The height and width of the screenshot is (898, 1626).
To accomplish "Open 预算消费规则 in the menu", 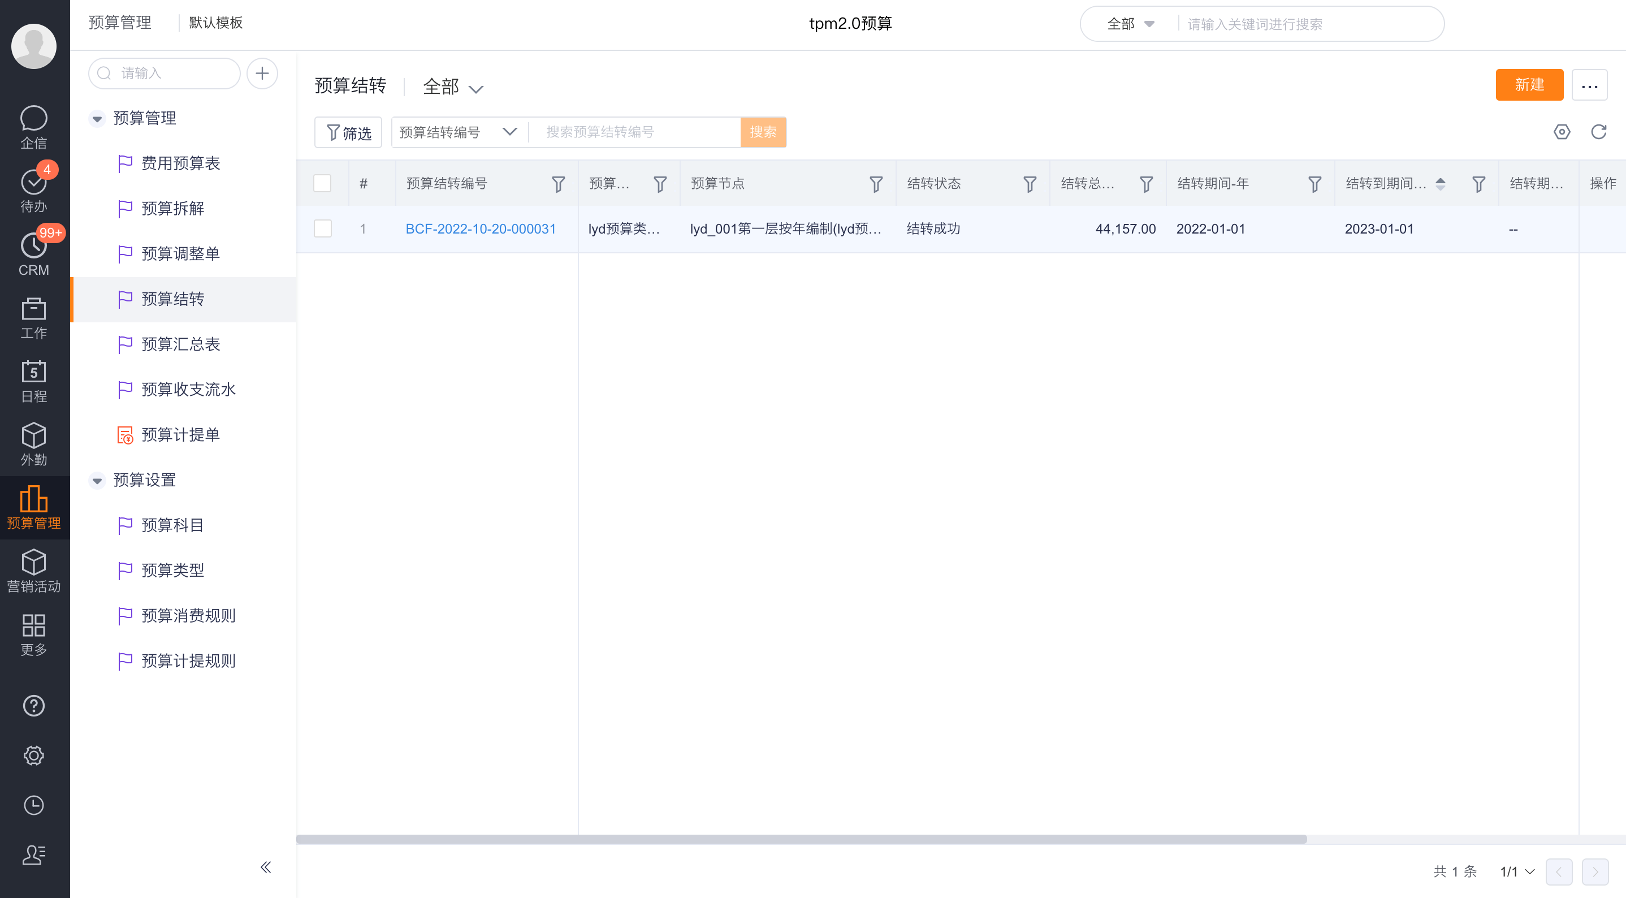I will pos(188,616).
